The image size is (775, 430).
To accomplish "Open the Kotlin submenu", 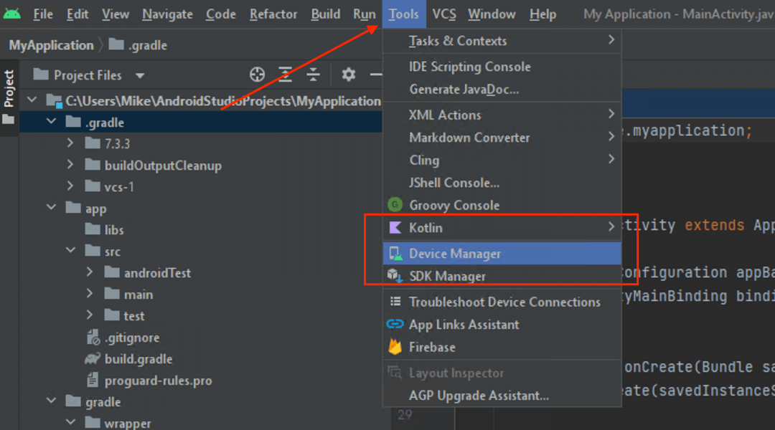I will pos(502,228).
